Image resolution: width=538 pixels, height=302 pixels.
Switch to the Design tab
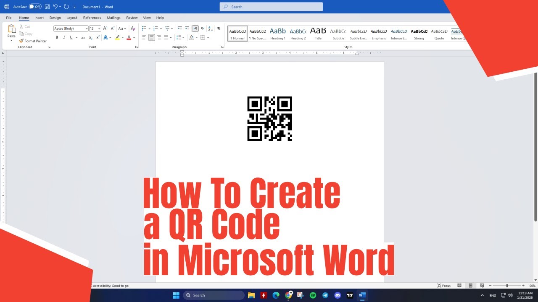(55, 18)
